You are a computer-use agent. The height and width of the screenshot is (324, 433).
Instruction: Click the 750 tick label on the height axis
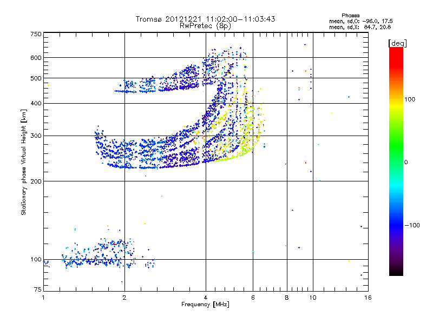tap(36, 34)
